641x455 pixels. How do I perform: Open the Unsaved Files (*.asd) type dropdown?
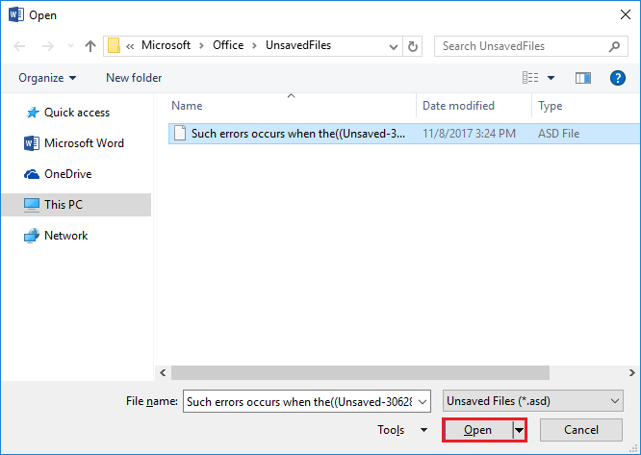point(533,401)
